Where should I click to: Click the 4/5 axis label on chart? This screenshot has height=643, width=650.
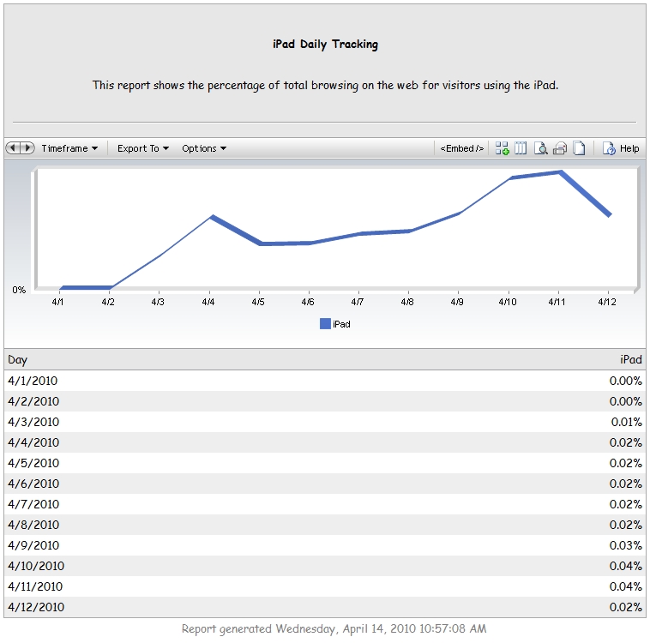pos(258,302)
